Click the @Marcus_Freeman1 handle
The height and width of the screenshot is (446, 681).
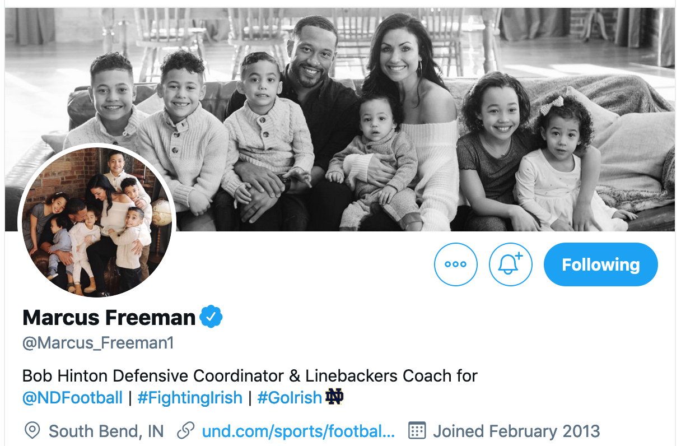[98, 343]
